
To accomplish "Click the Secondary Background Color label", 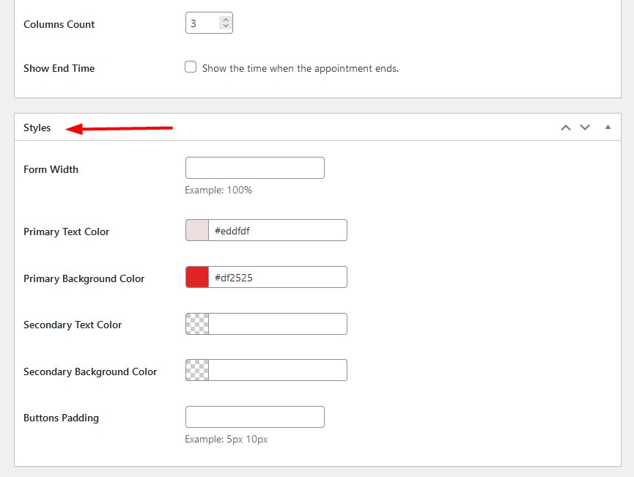I will point(90,372).
